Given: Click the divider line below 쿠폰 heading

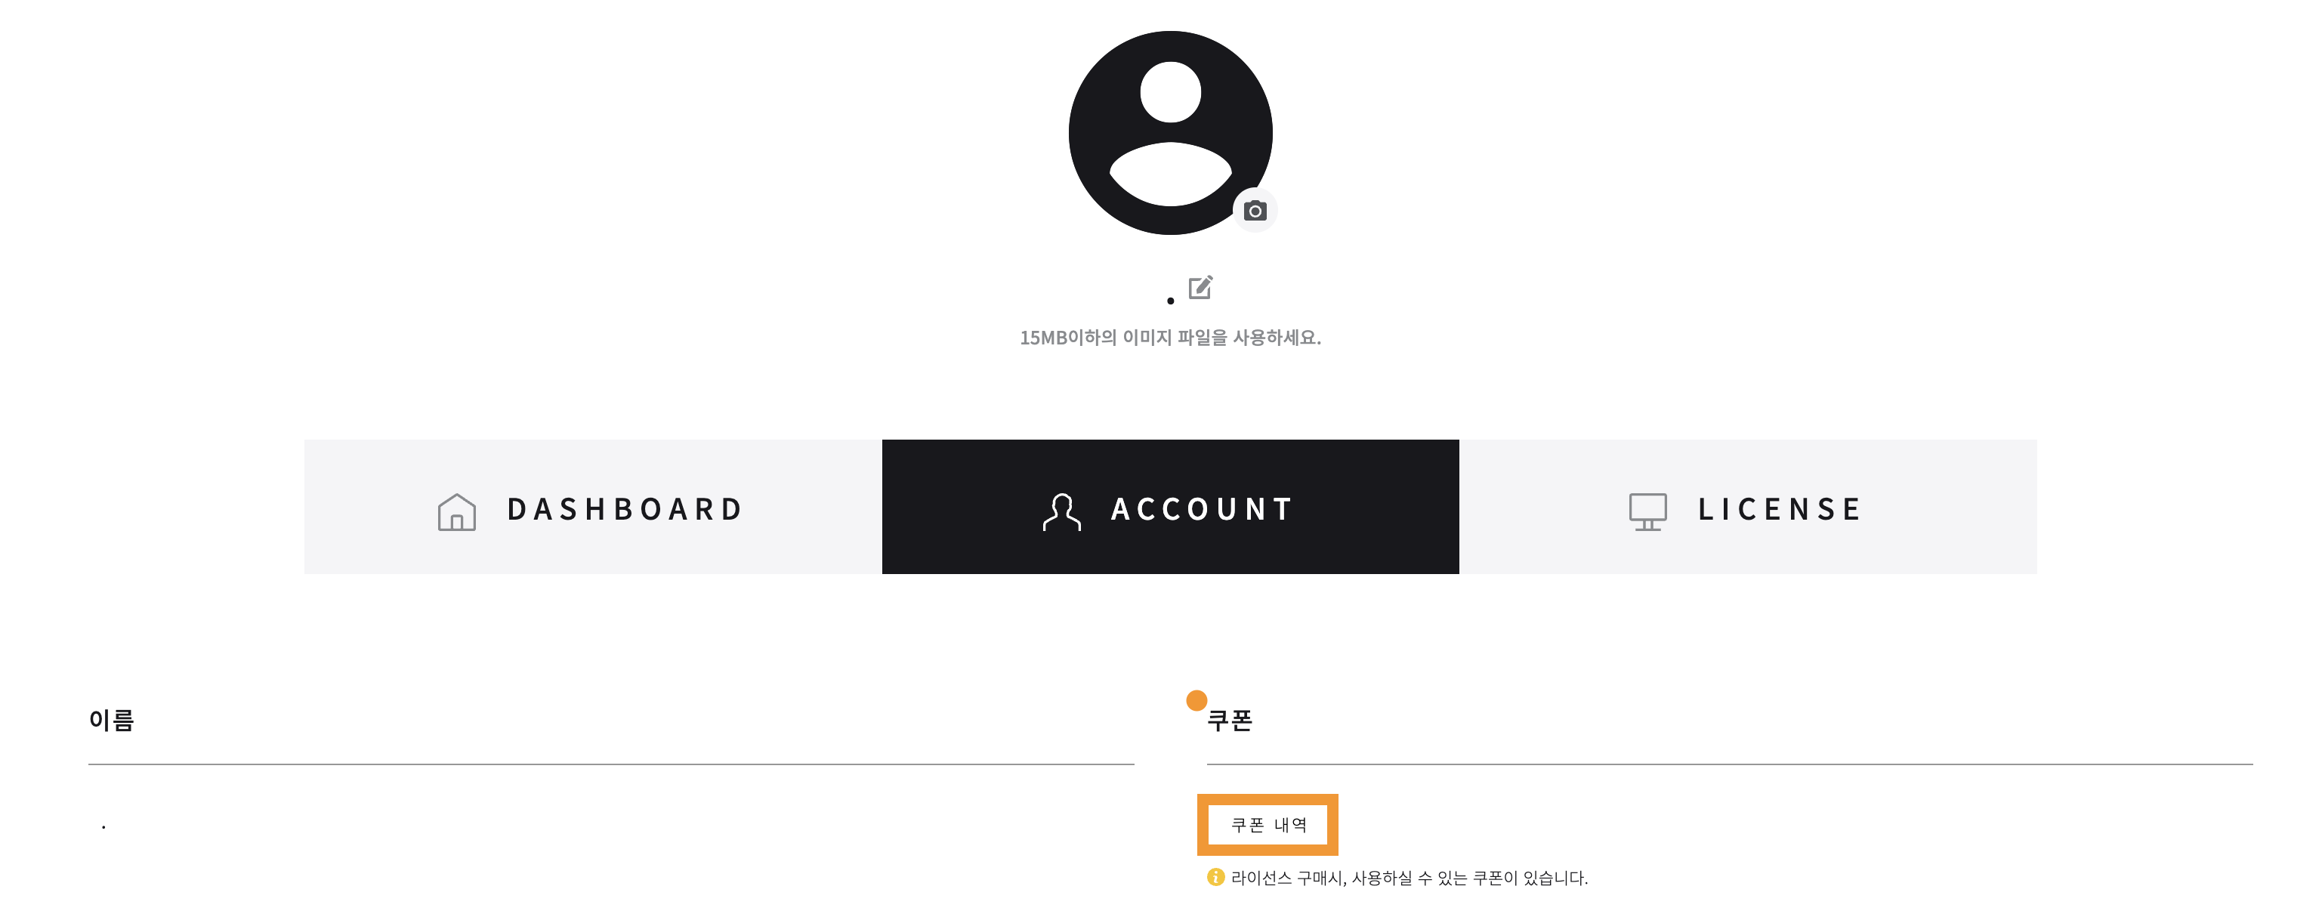Looking at the screenshot, I should click(1730, 764).
